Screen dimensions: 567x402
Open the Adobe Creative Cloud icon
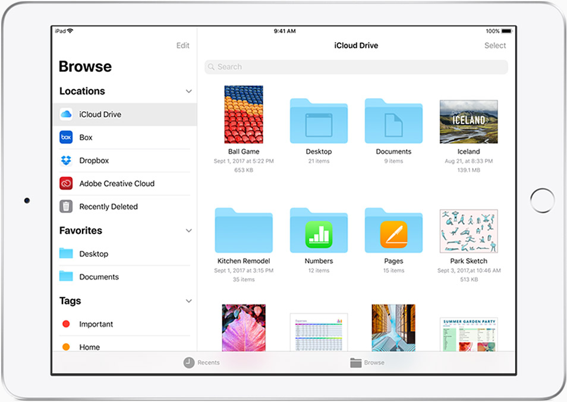click(x=66, y=183)
